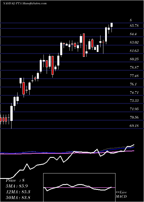
Task: Click the tallest red candlestick near 84.4
Action: pos(84,45)
